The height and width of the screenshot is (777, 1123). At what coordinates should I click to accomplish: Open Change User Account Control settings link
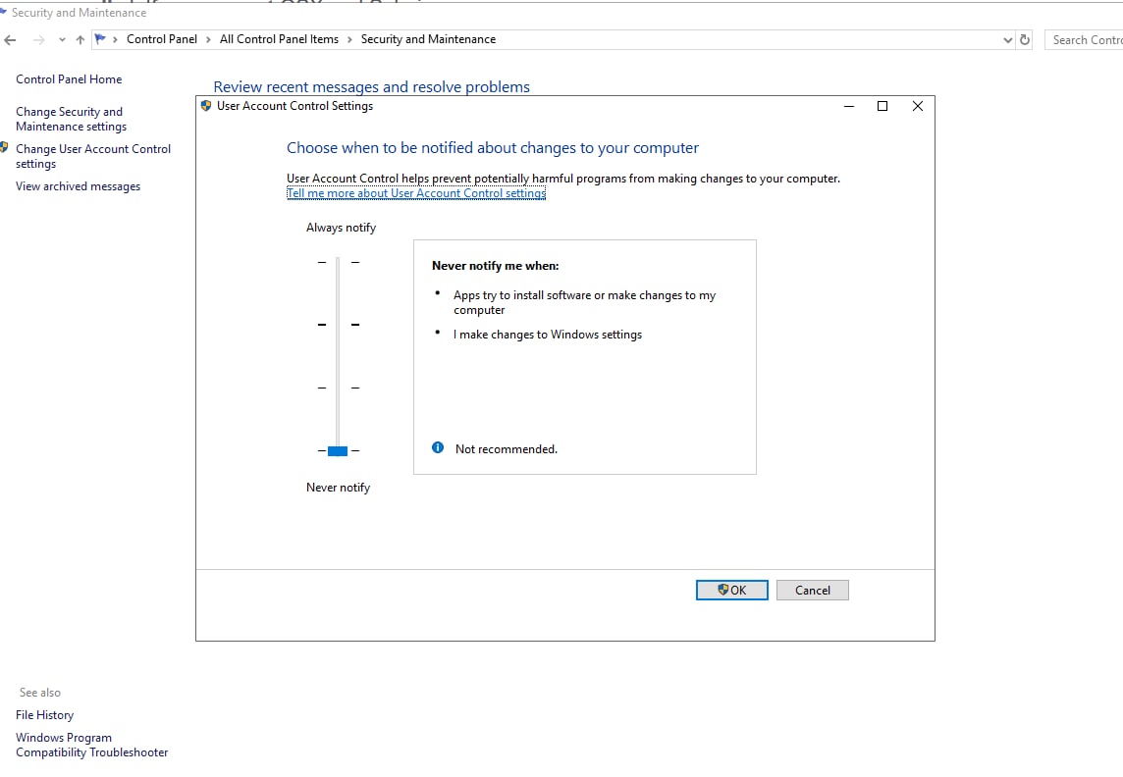[x=93, y=156]
